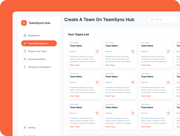Click the "TeamSynch Hub" brand name
This screenshot has width=180, height=136.
(39, 23)
